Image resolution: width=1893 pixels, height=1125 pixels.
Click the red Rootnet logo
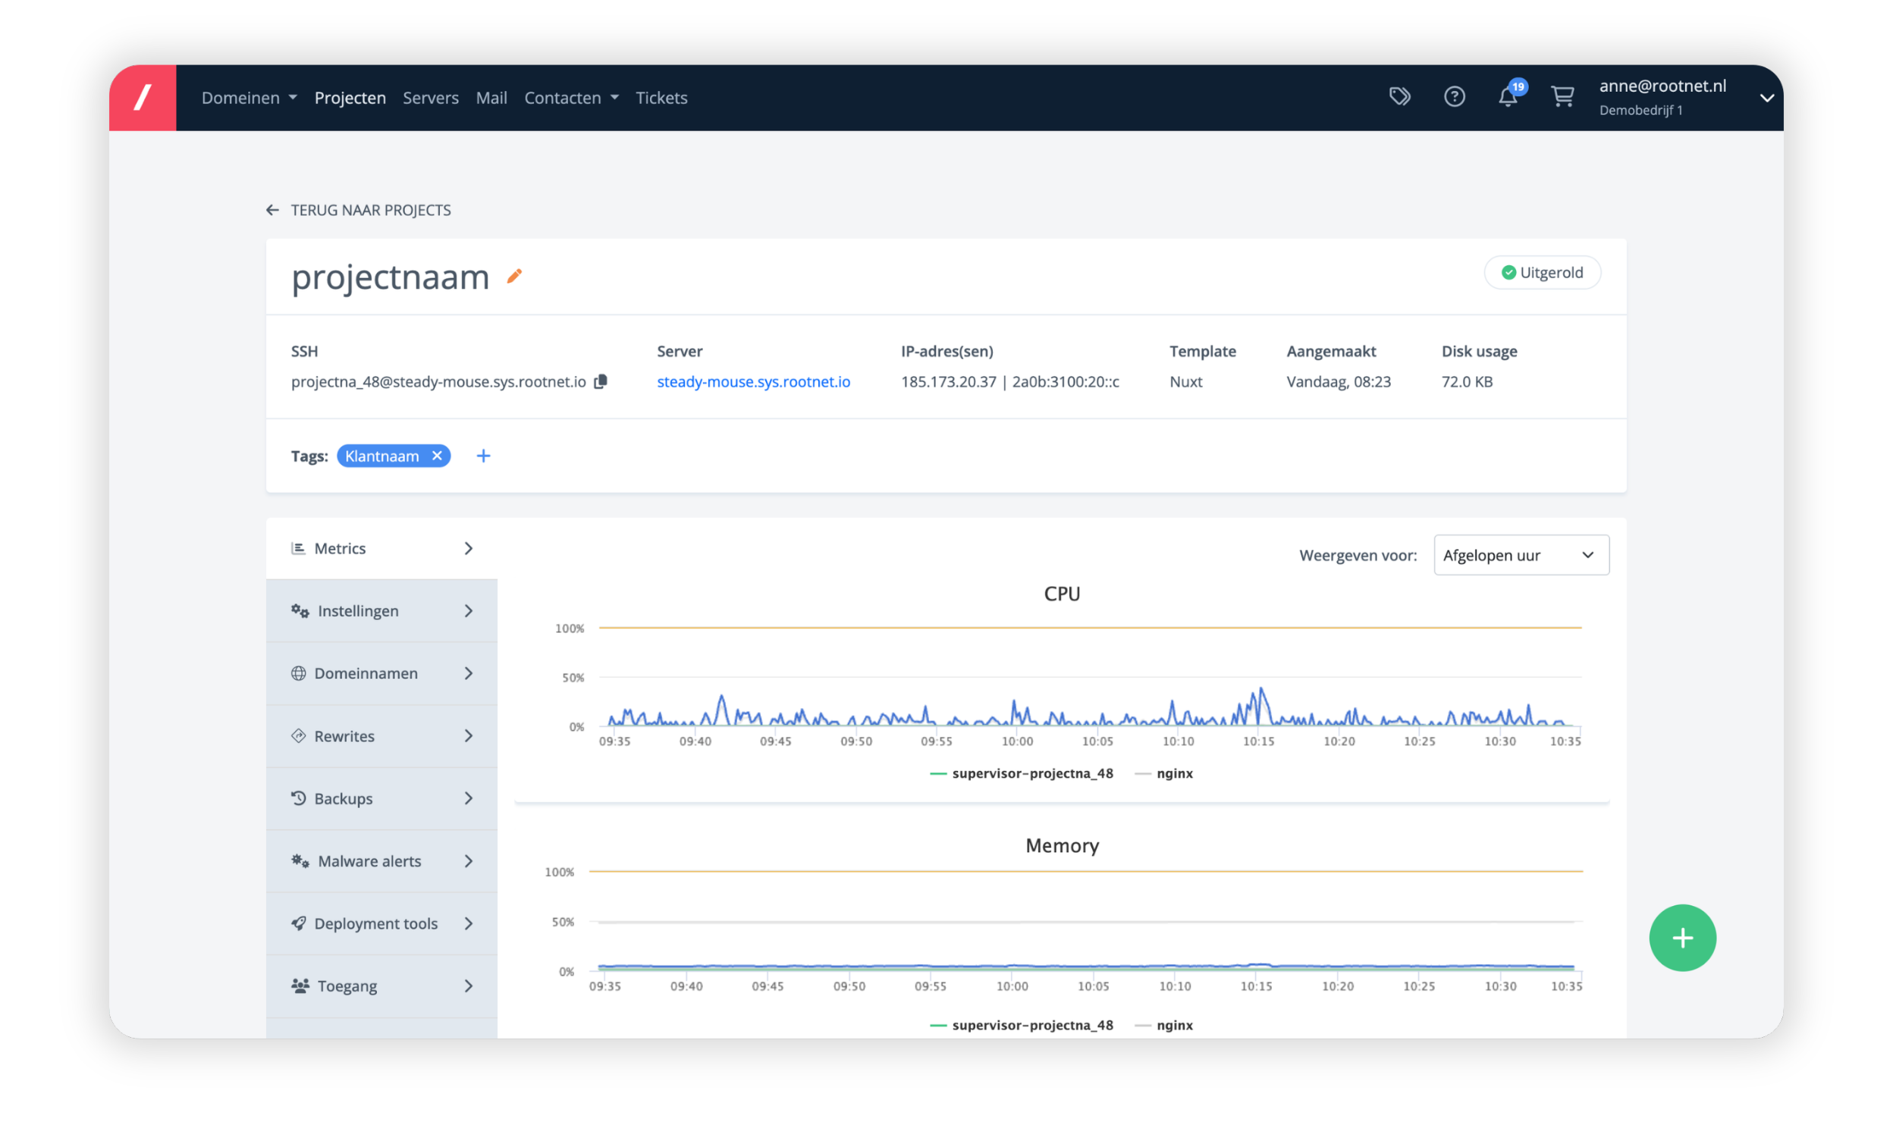click(x=143, y=97)
